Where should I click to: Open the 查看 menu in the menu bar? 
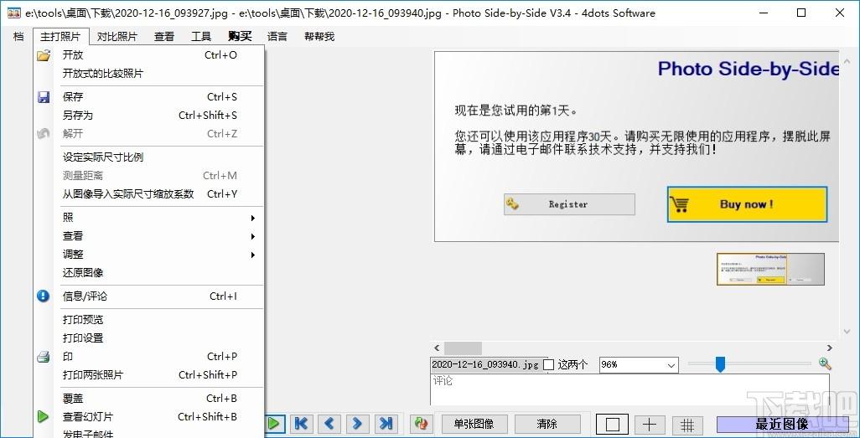tap(164, 37)
